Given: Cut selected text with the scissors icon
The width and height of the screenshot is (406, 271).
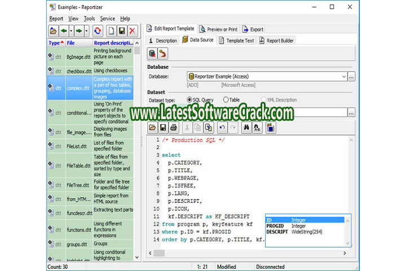Looking at the screenshot, I should pyautogui.click(x=187, y=128).
